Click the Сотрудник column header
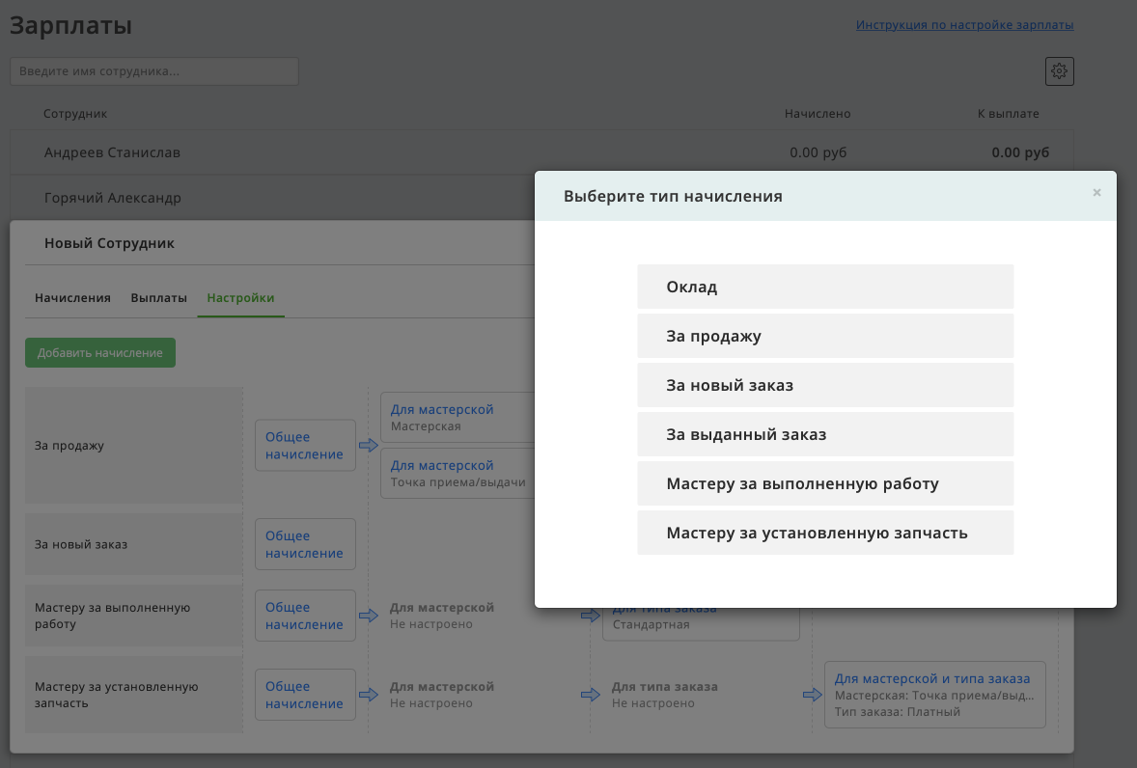 (75, 114)
